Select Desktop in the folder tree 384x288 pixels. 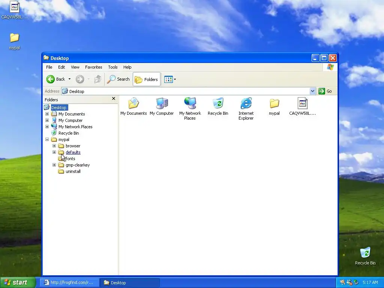[59, 108]
